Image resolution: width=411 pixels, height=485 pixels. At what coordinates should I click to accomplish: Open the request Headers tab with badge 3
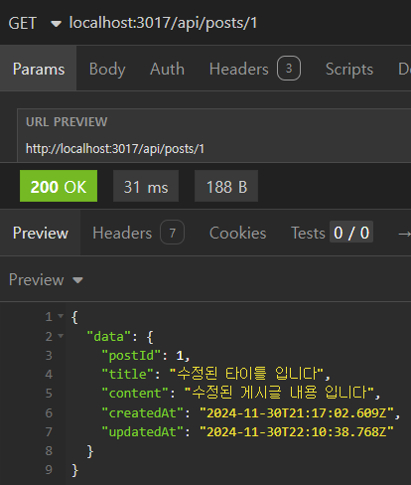tap(255, 69)
